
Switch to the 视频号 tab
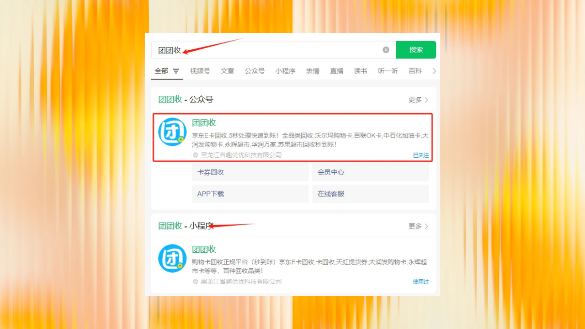(200, 71)
